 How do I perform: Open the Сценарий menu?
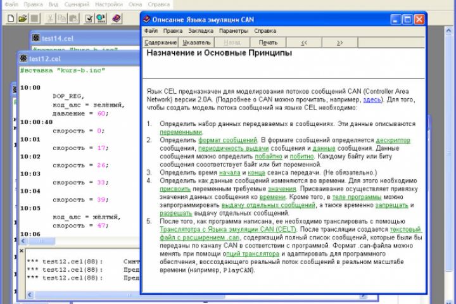click(x=77, y=4)
